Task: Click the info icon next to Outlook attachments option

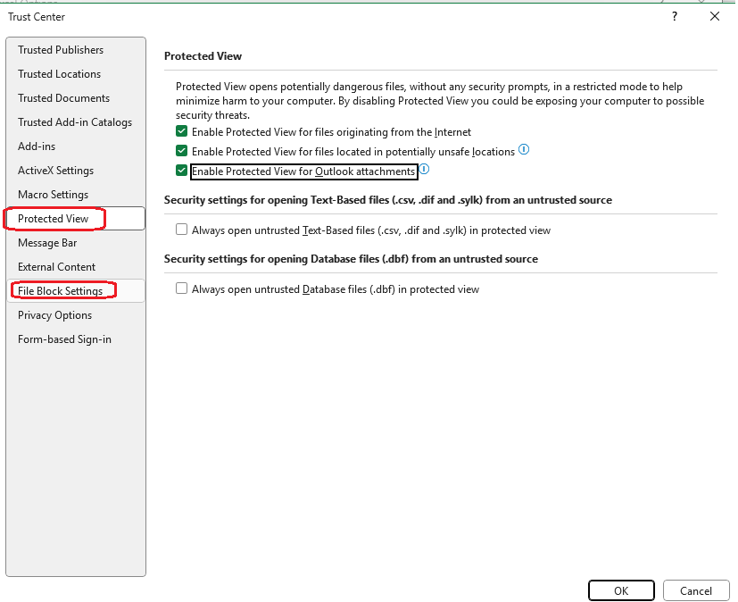Action: tap(425, 169)
